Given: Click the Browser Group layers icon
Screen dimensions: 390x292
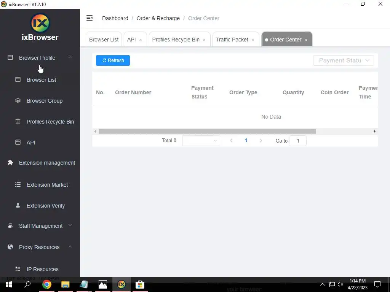Looking at the screenshot, I should click(x=18, y=100).
